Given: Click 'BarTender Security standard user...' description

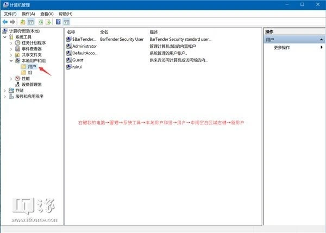Looking at the screenshot, I should 180,39.
